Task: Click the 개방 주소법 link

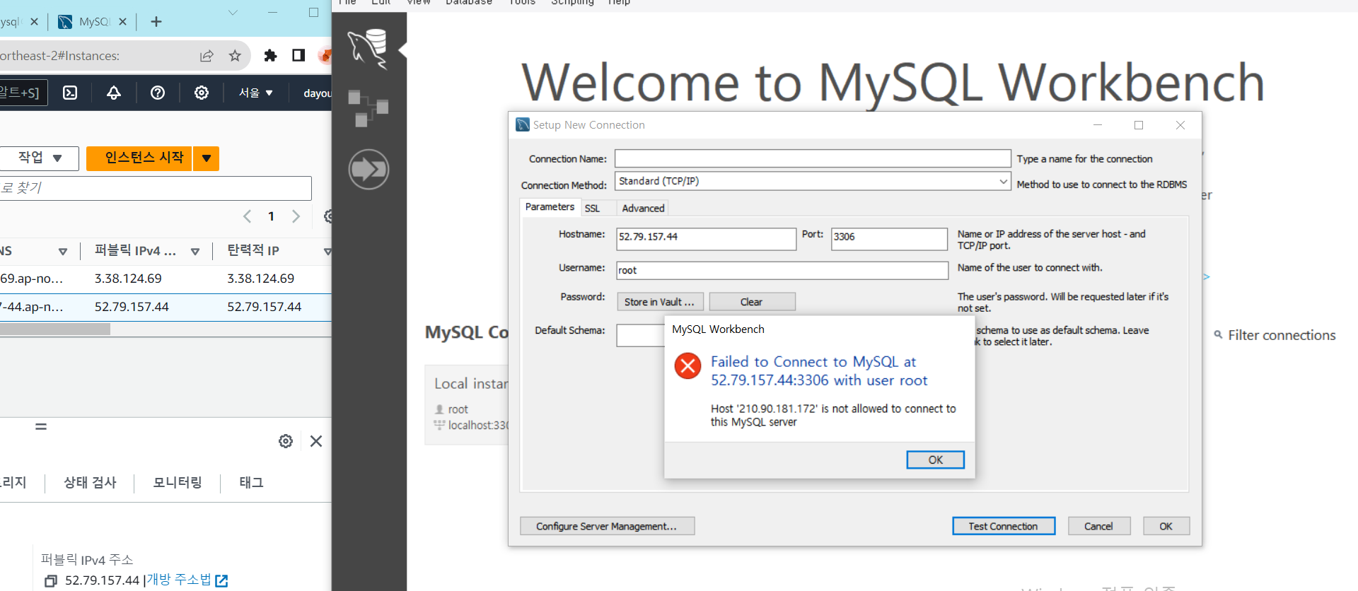Action: [179, 580]
